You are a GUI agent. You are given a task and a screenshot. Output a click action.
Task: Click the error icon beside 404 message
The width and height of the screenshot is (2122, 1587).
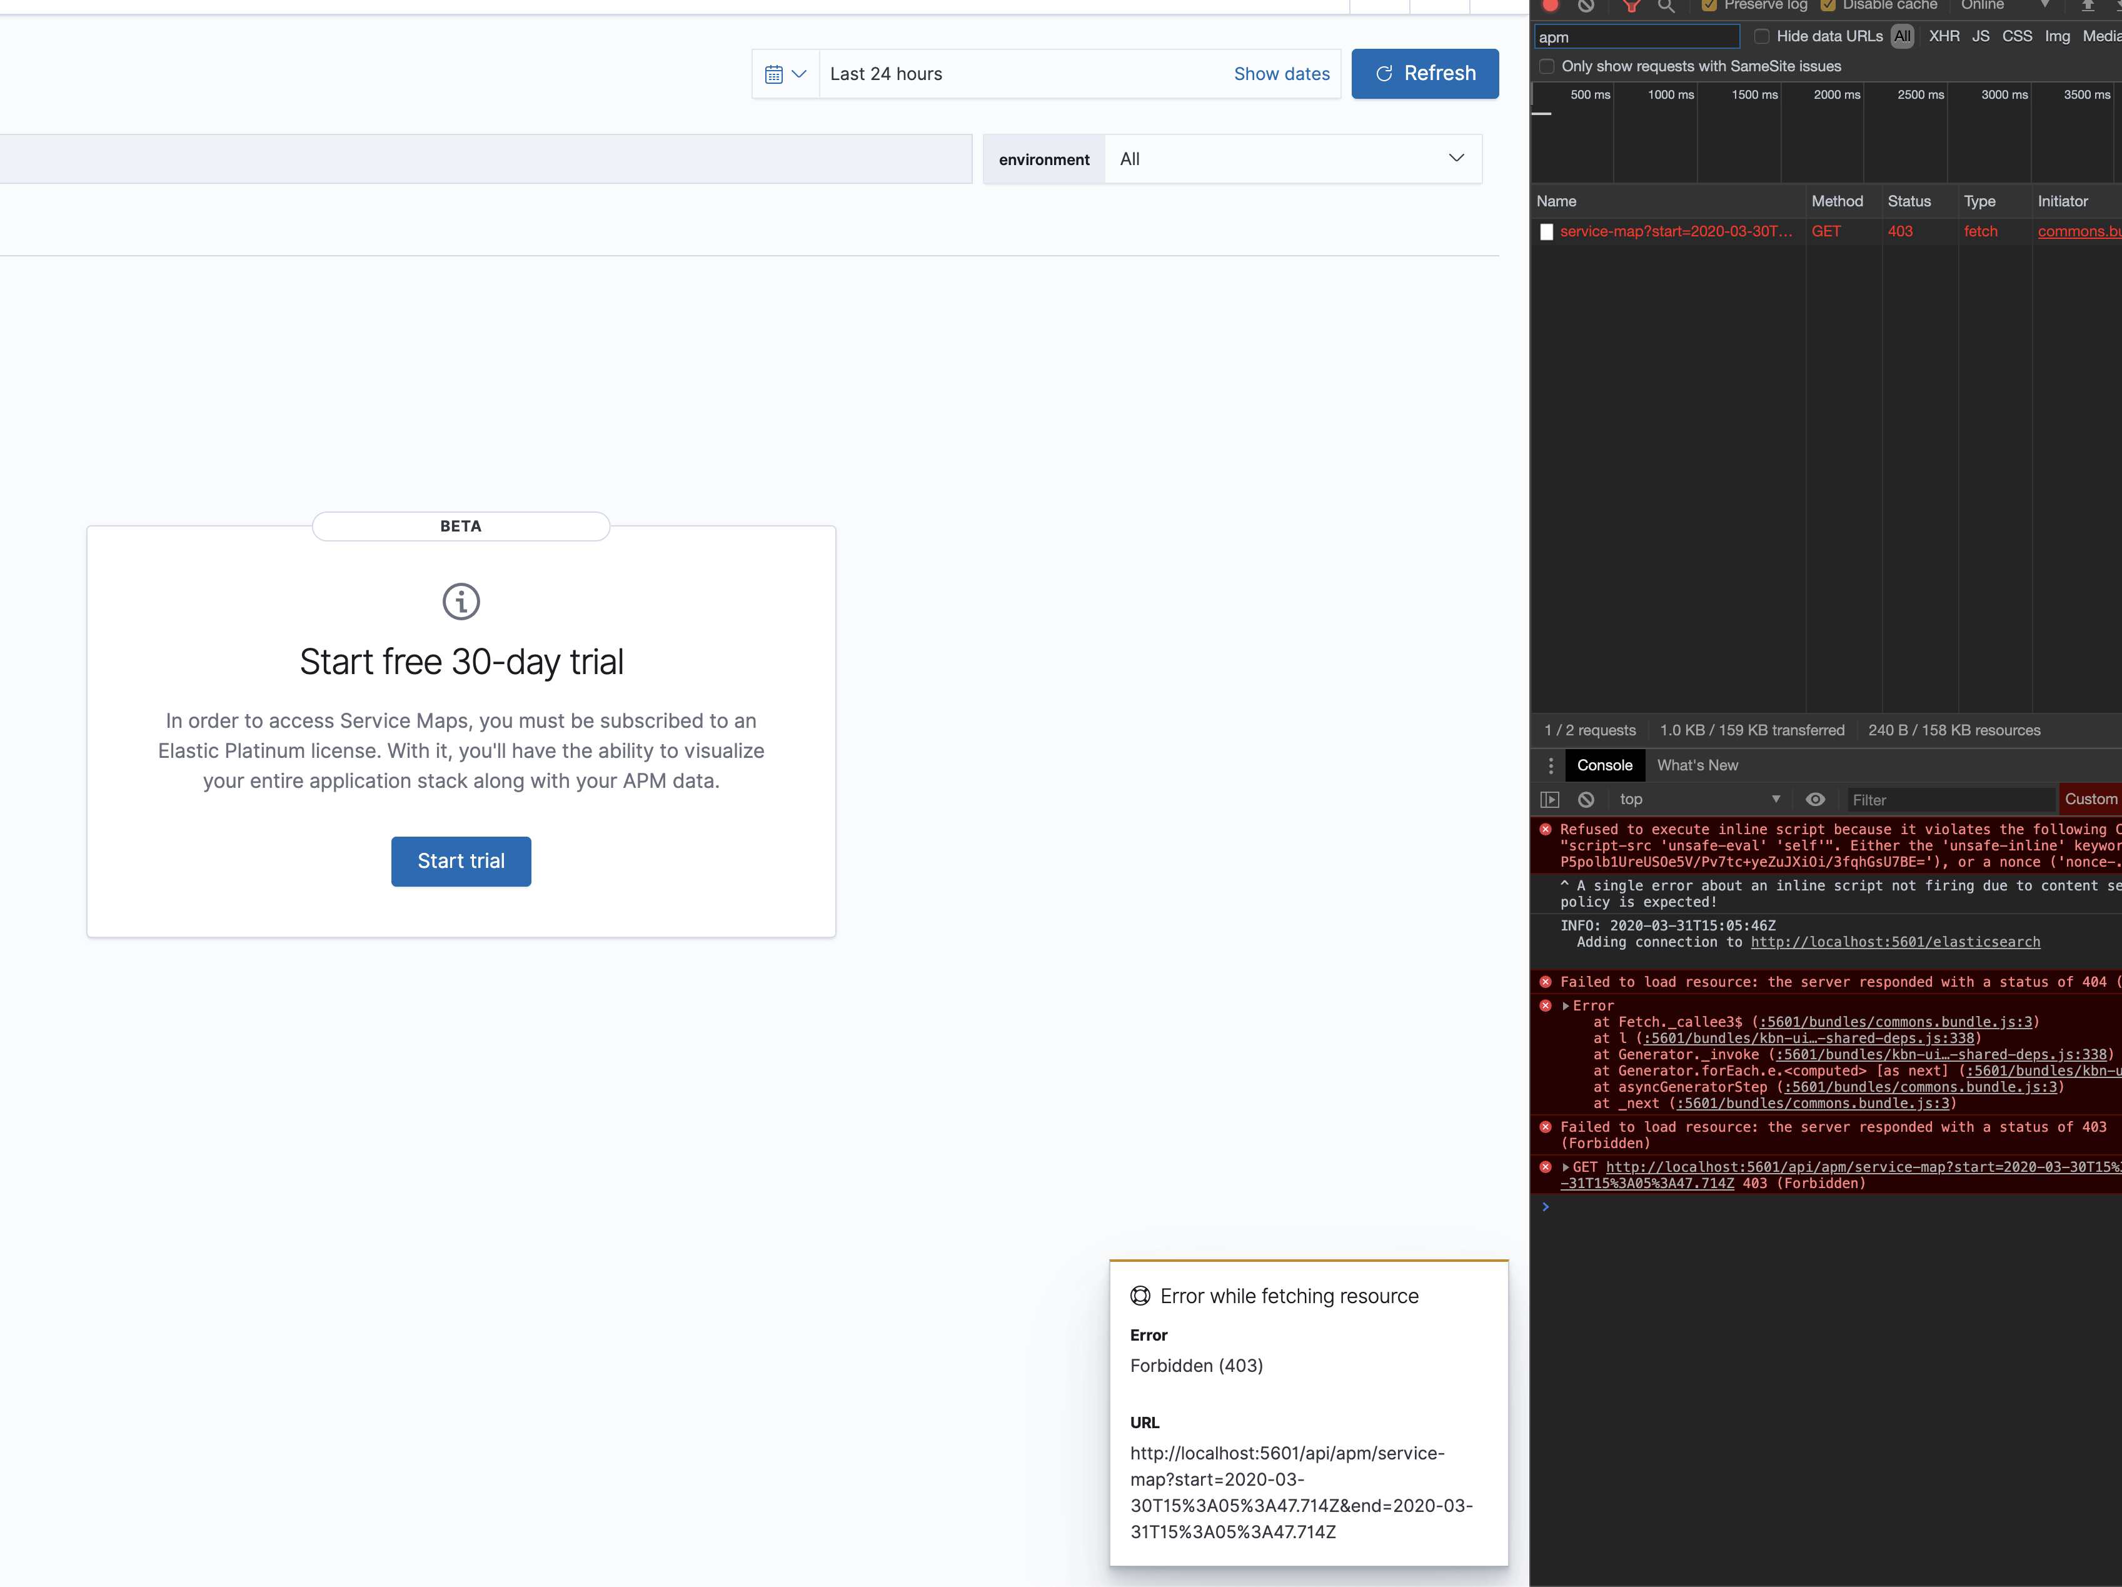pos(1546,982)
